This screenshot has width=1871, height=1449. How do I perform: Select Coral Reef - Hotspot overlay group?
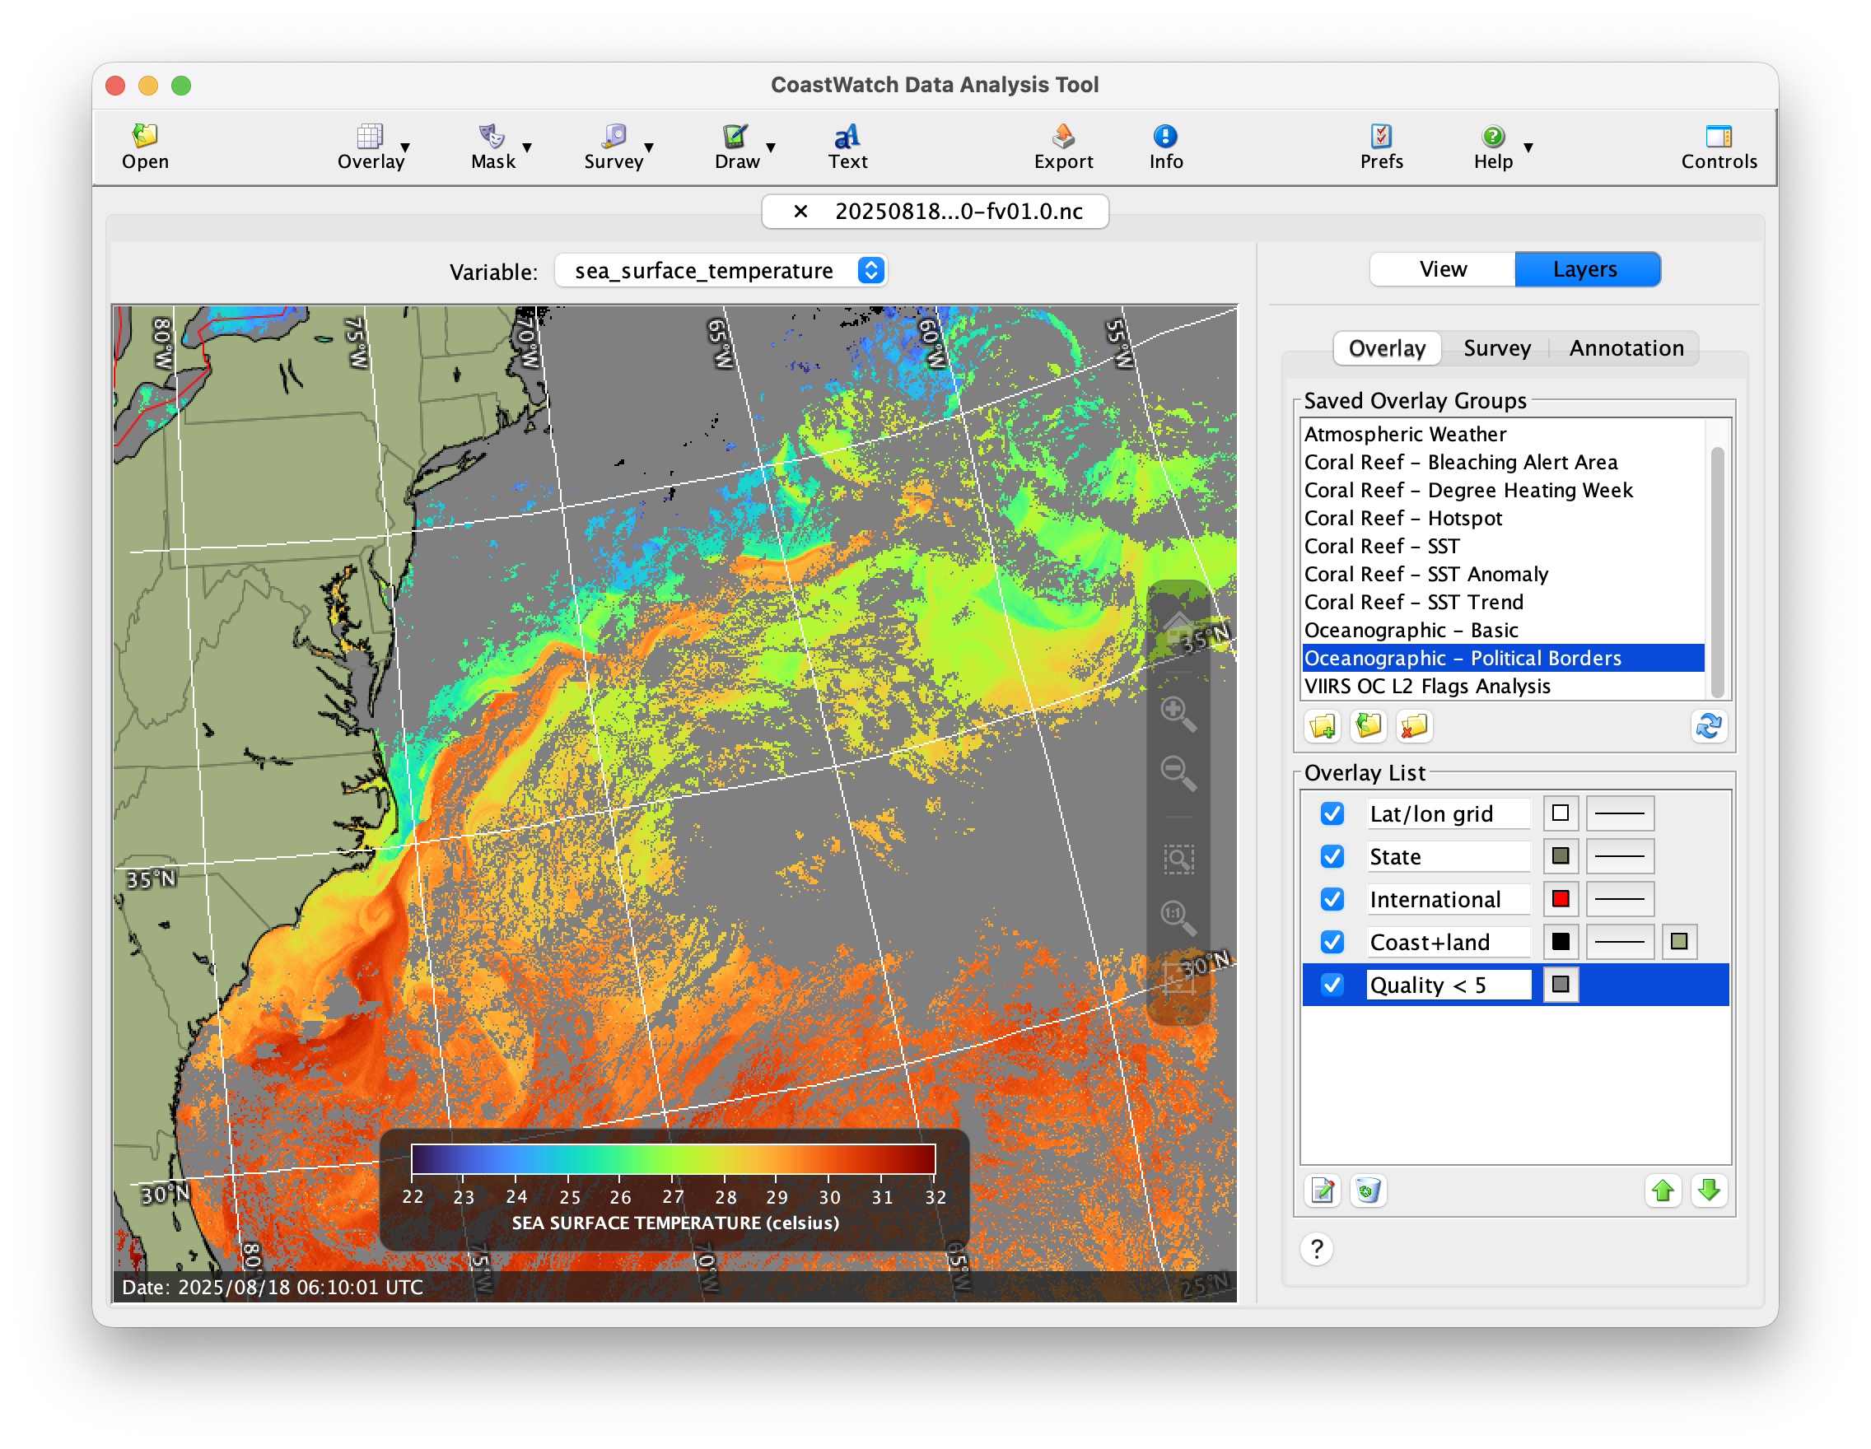point(1402,518)
